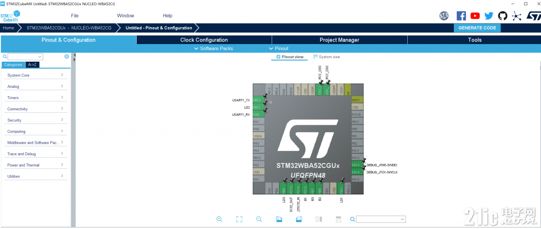Select pin PA13 DEBUG_JTMS-SWDIO
Screen dimensions: 541x229
(357, 165)
